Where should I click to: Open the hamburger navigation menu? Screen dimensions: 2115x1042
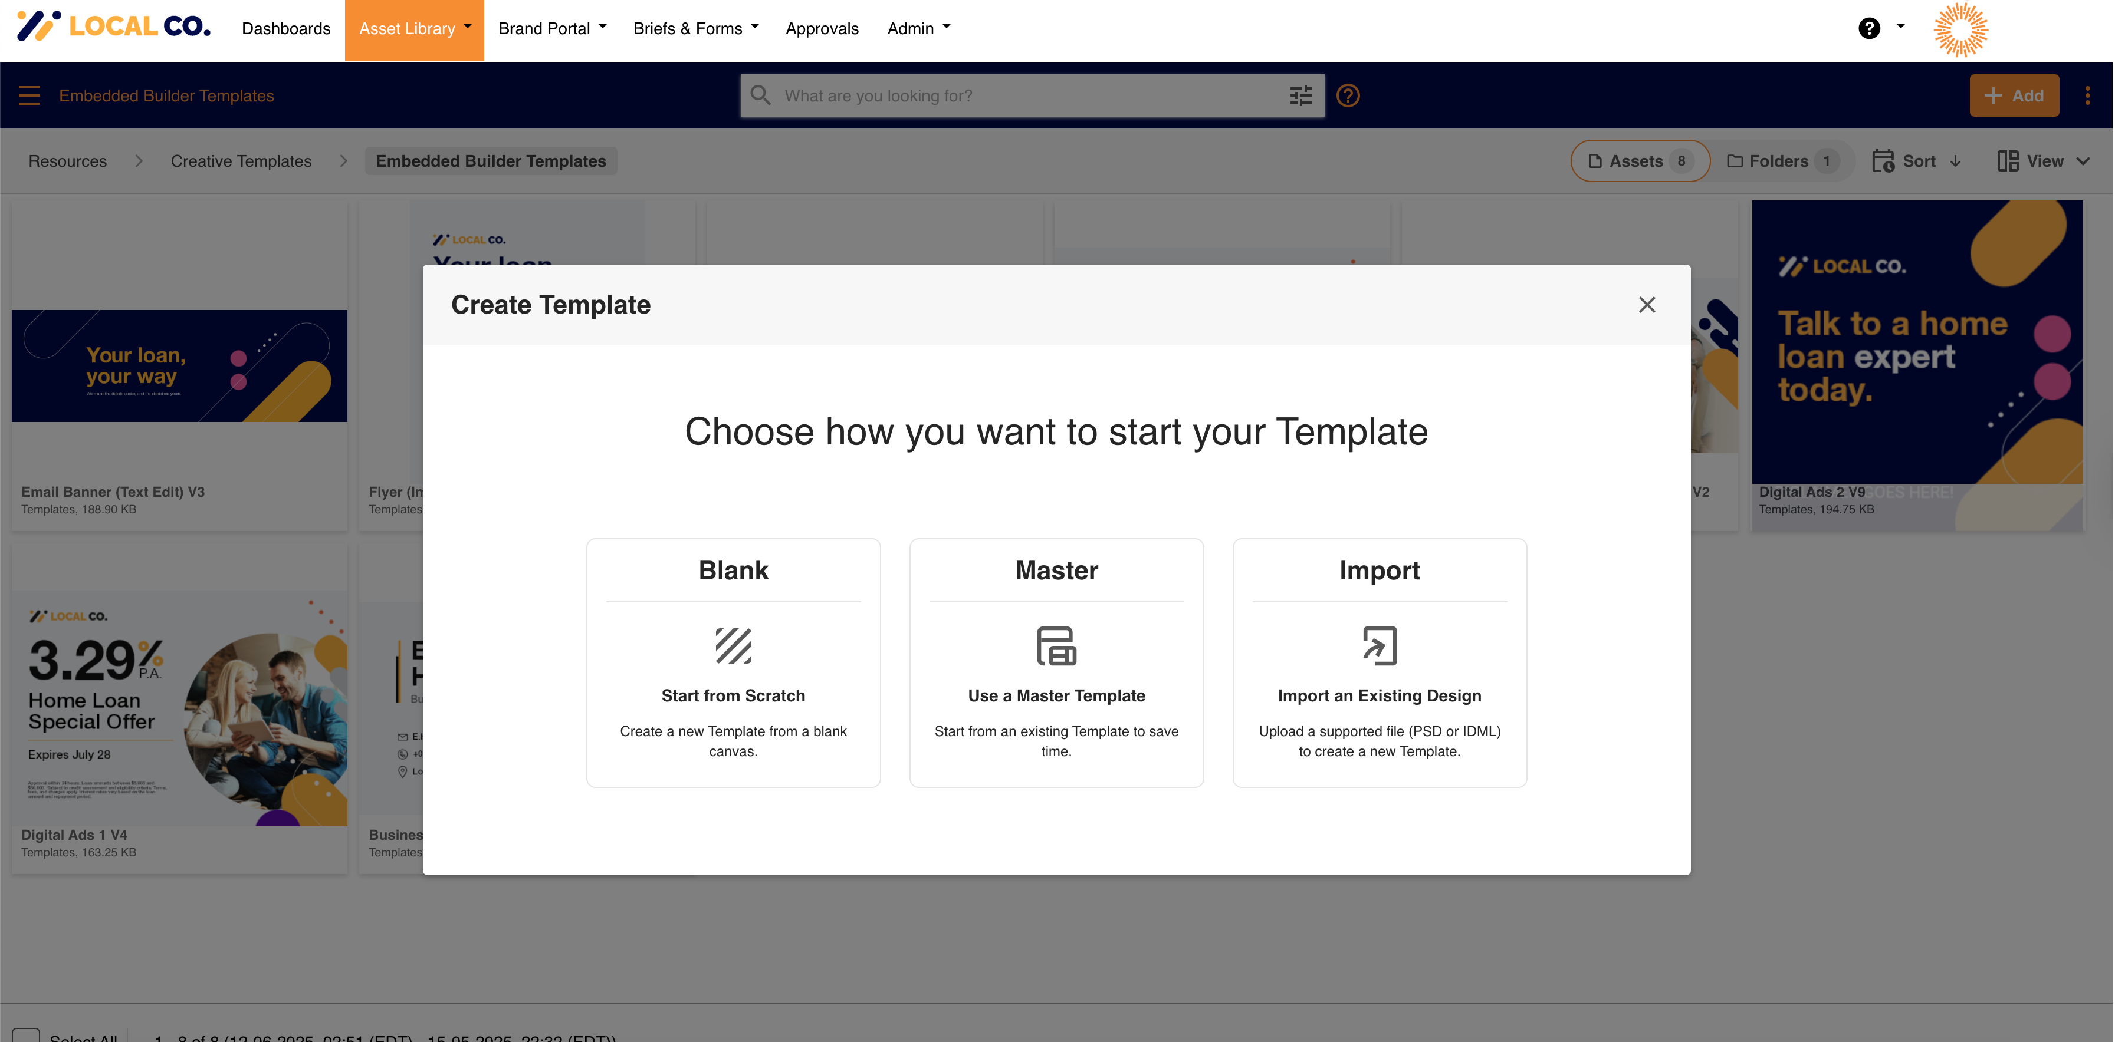29,95
